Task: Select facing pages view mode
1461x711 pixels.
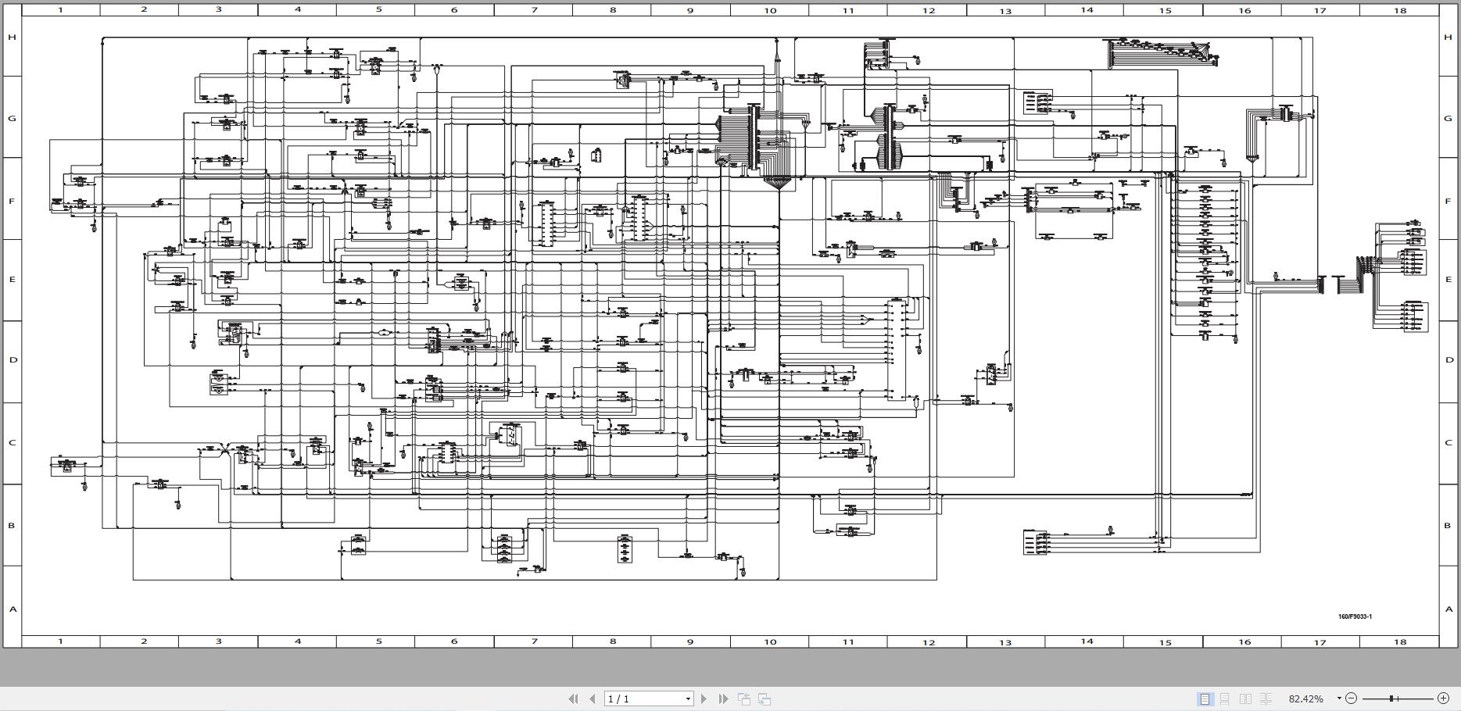Action: click(x=1245, y=698)
